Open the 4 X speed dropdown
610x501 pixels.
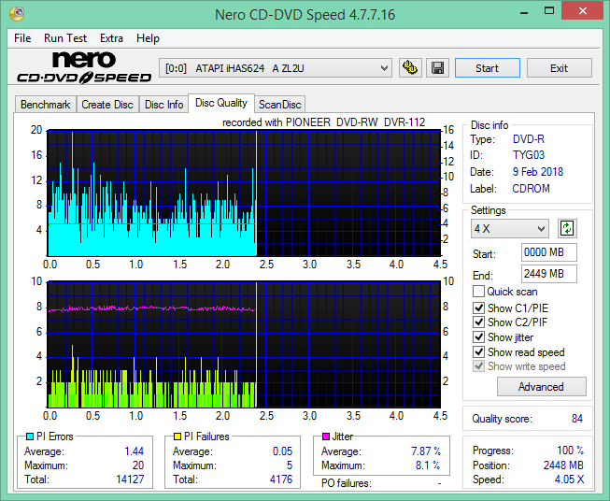(x=510, y=228)
